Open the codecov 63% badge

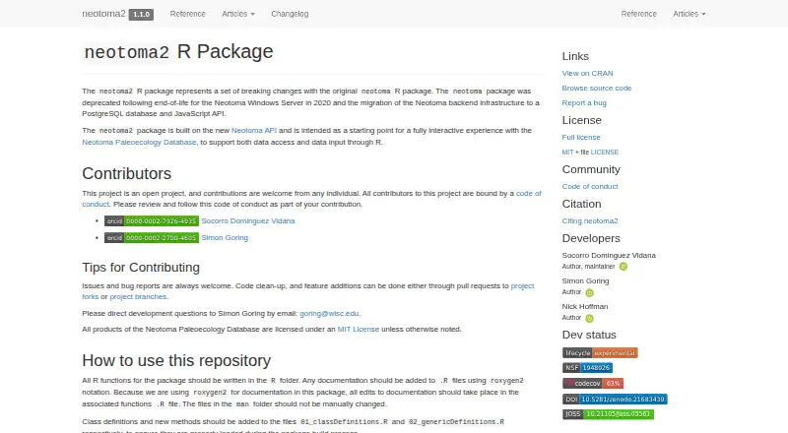pos(593,383)
